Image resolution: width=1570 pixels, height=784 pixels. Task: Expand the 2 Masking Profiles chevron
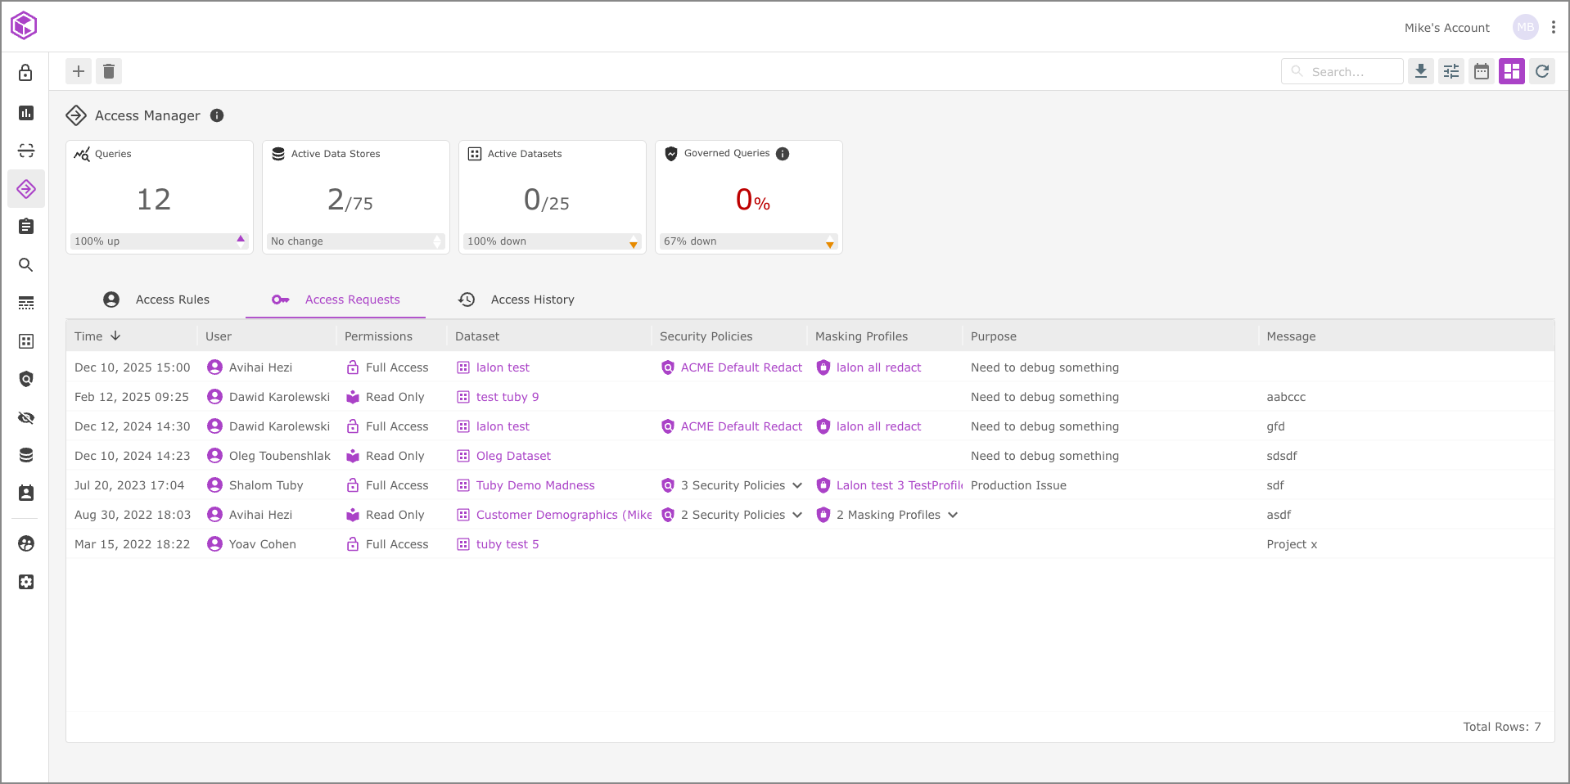pos(953,515)
